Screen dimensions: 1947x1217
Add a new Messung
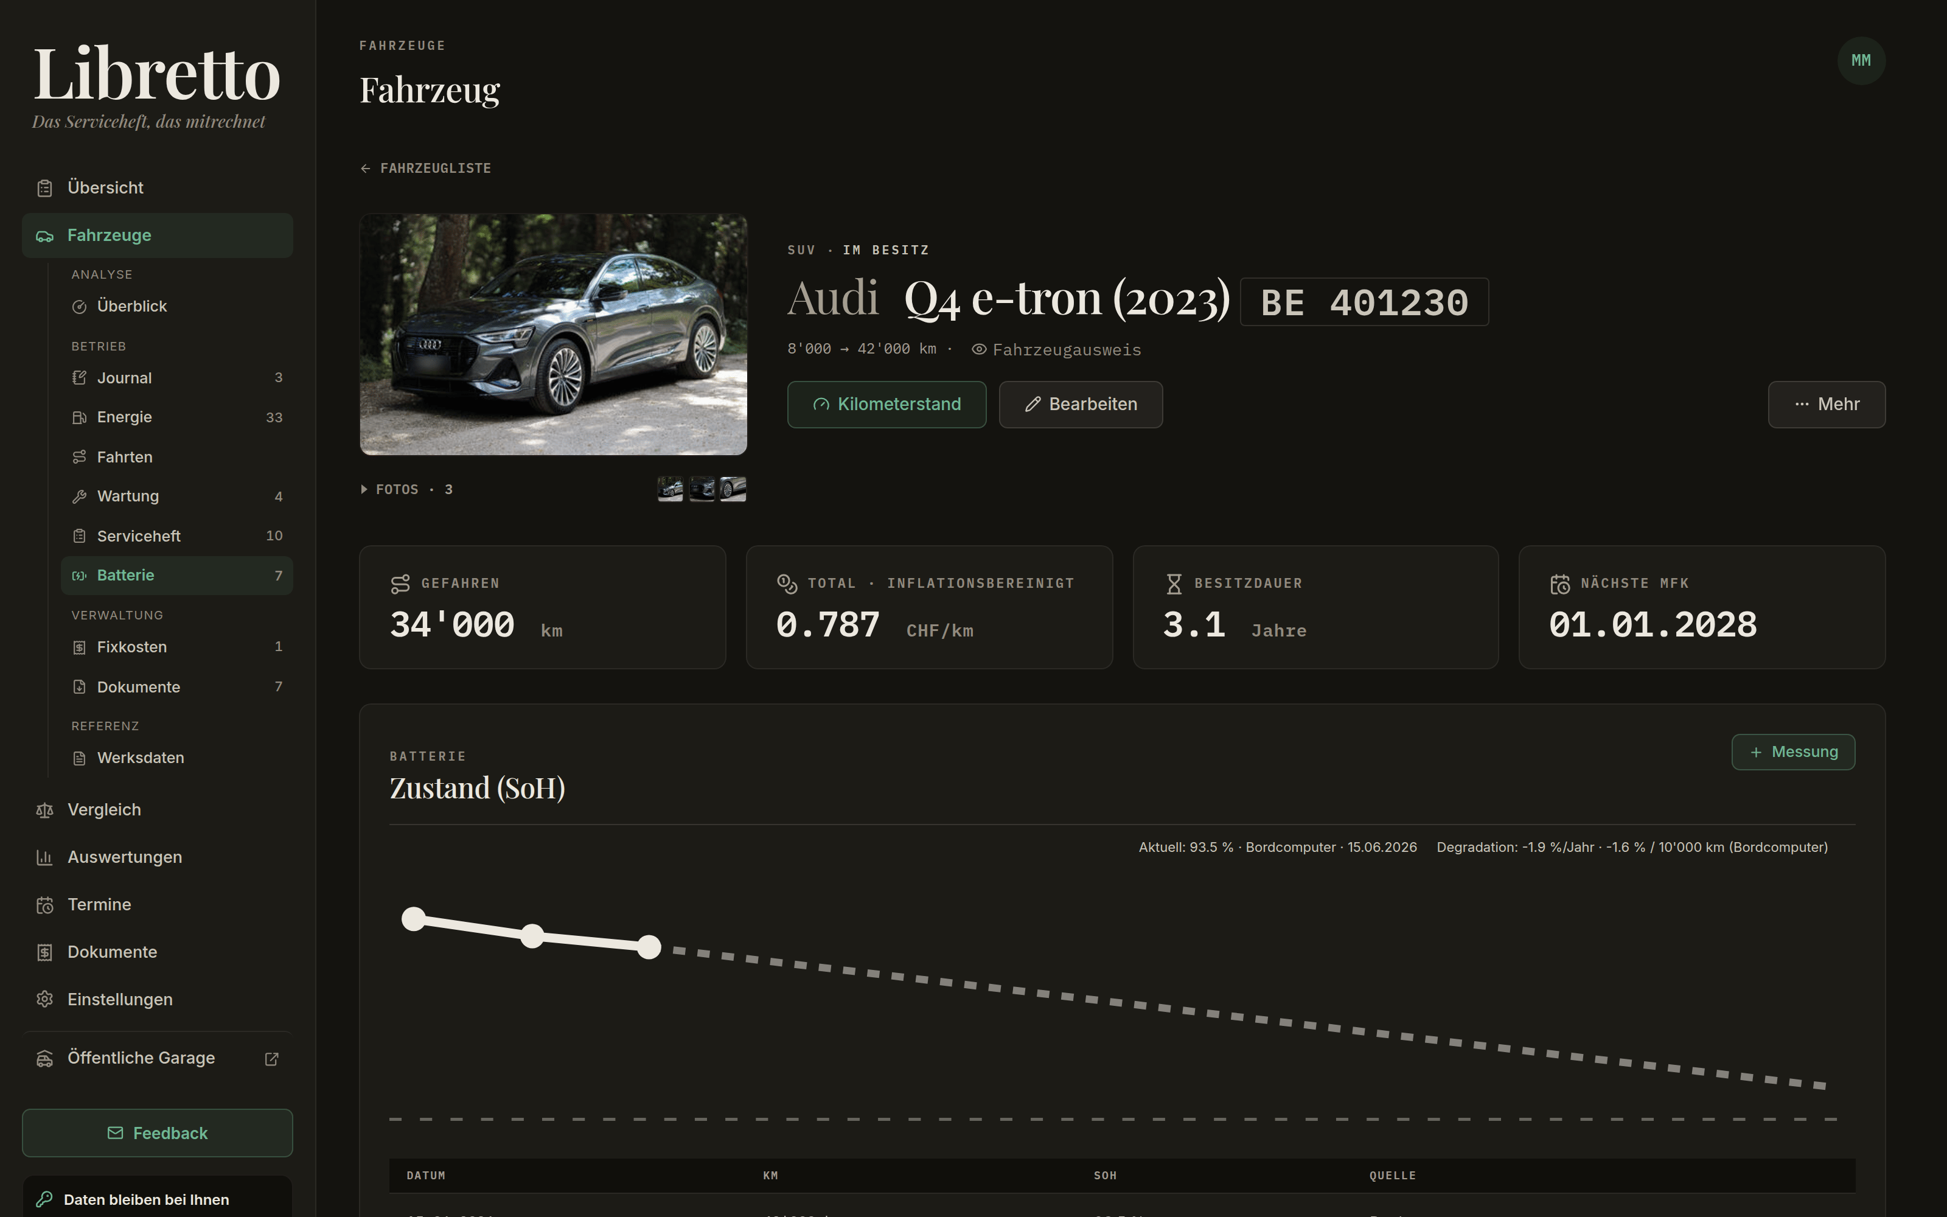coord(1793,751)
